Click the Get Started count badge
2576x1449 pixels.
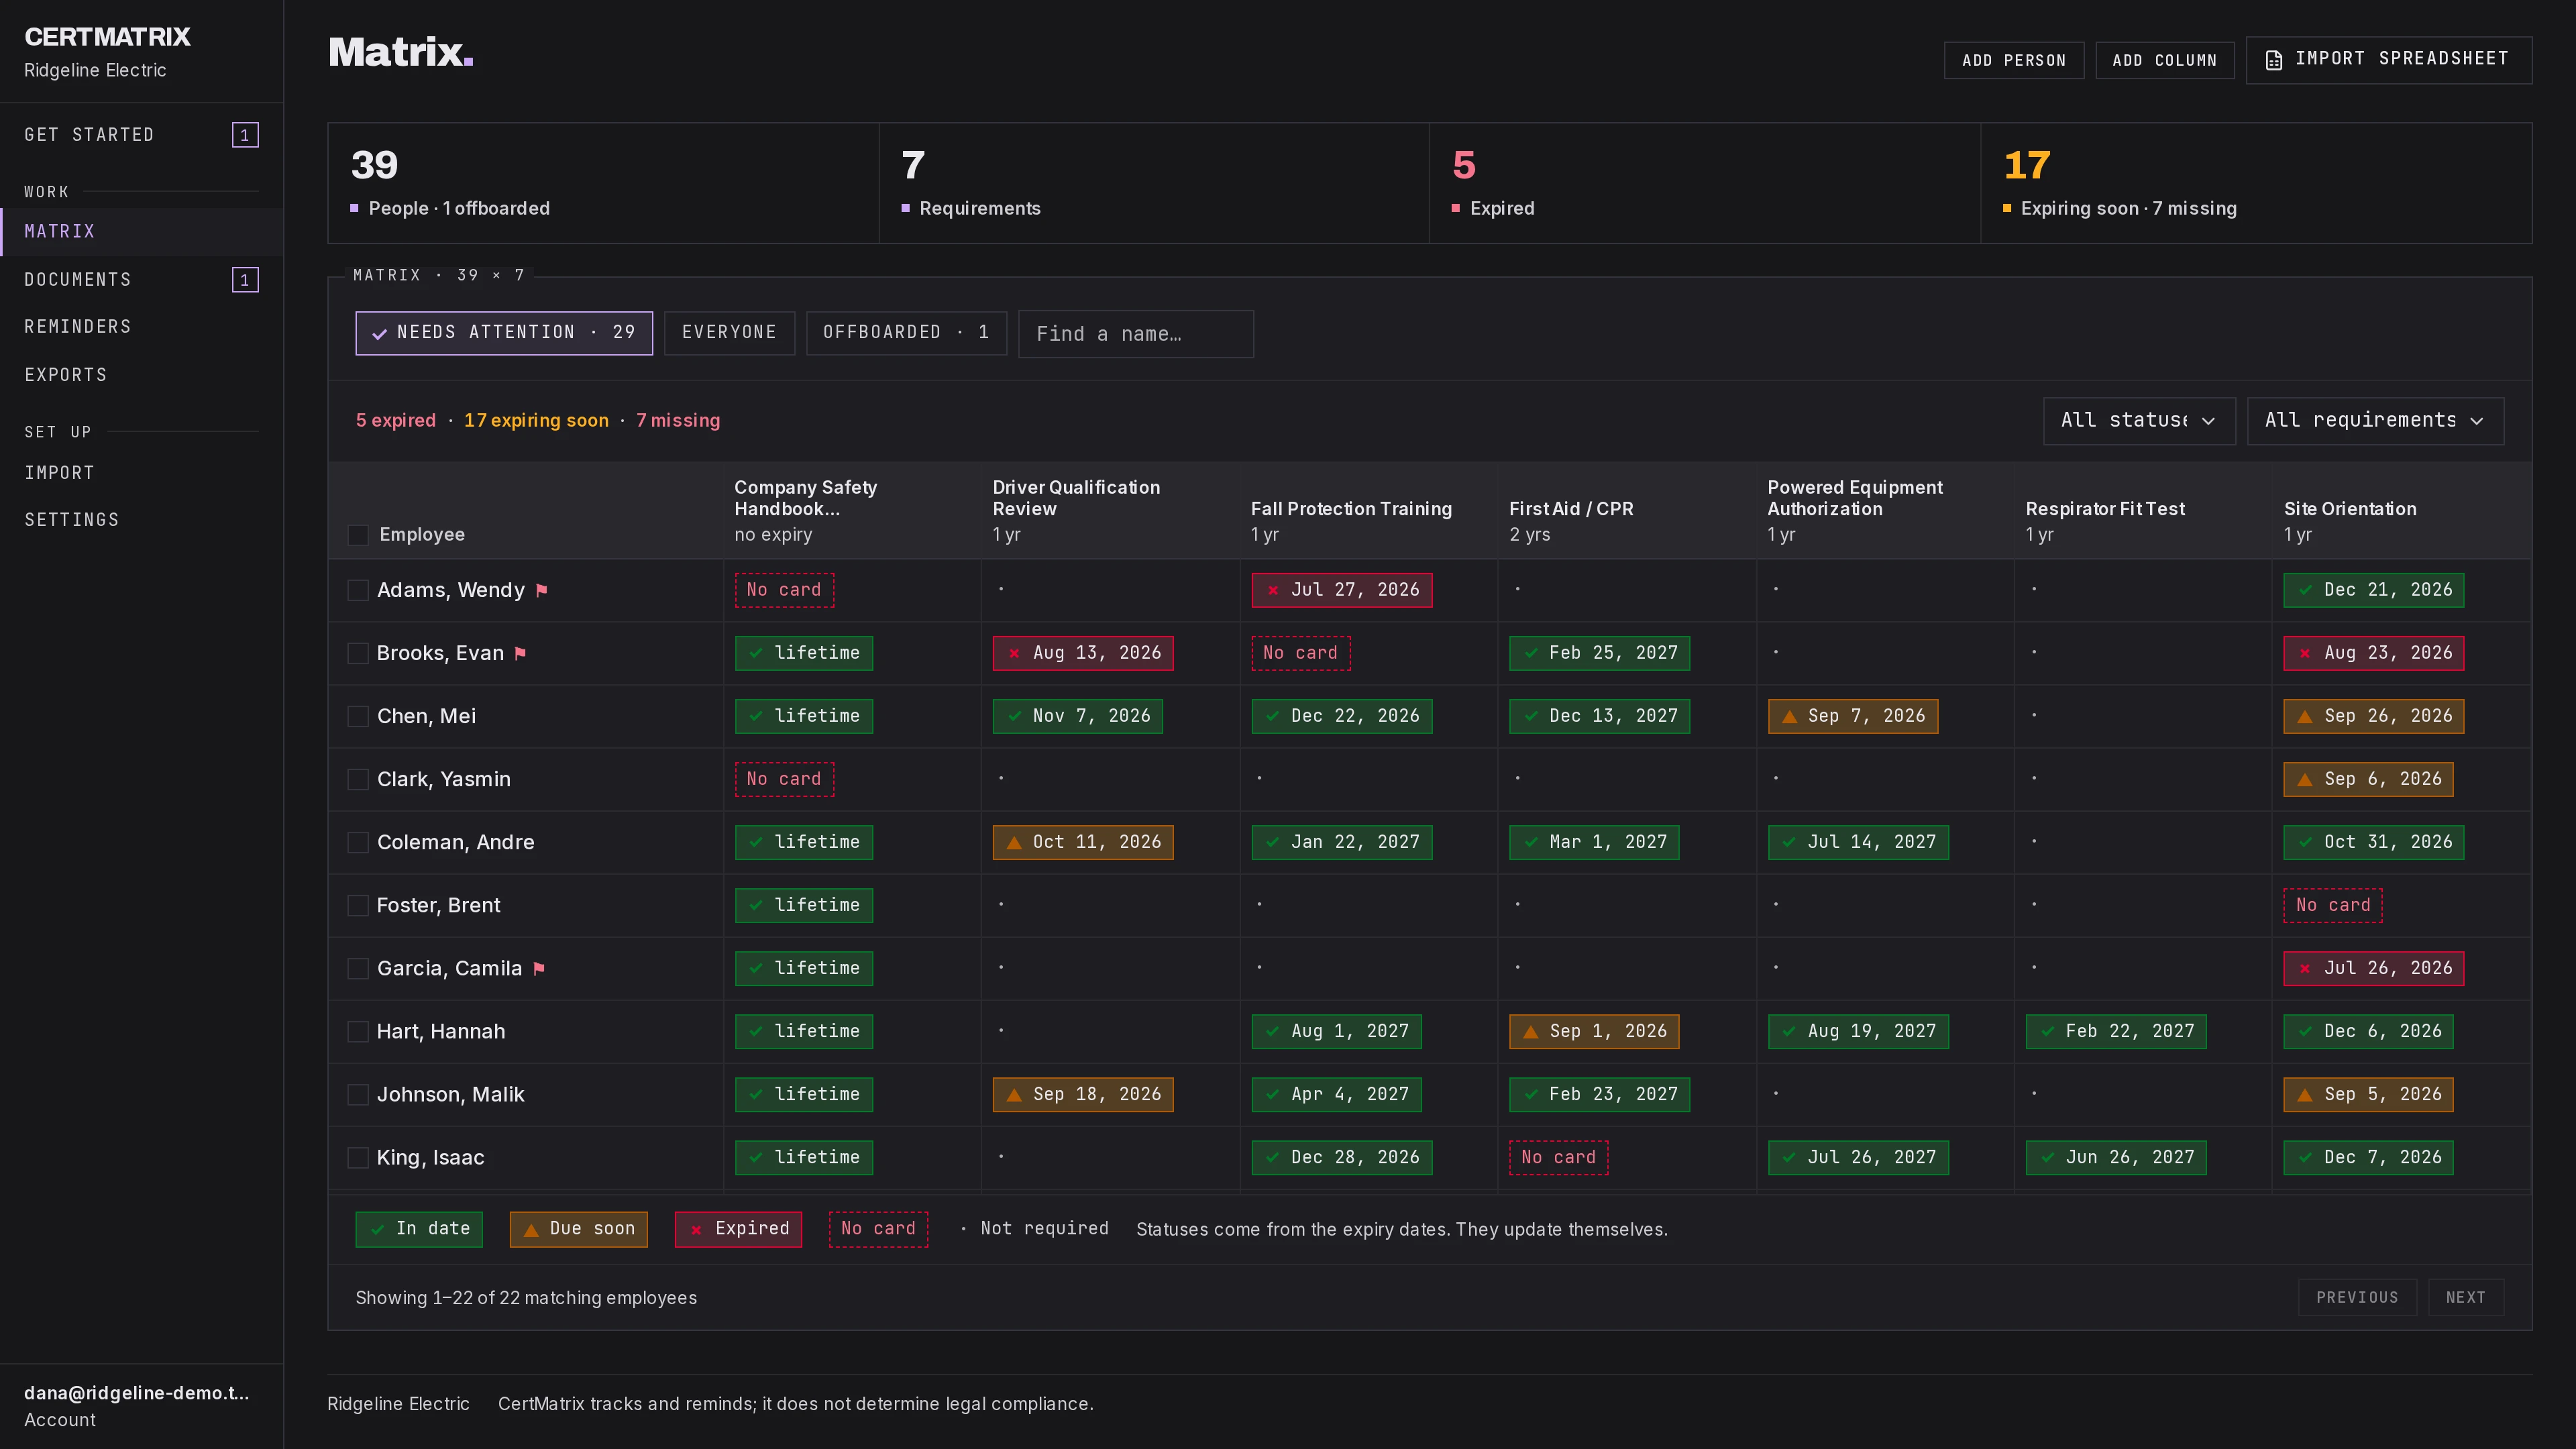pyautogui.click(x=245, y=135)
